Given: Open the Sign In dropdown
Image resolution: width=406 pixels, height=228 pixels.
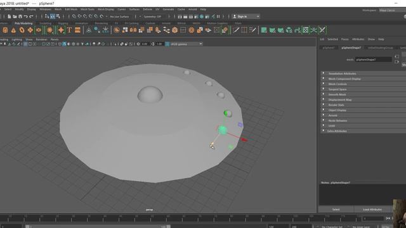Looking at the screenshot, I should coord(246,16).
